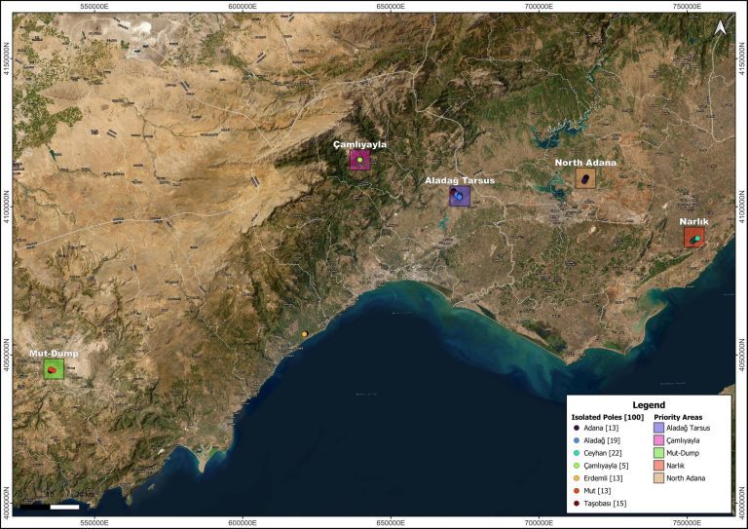
Task: Click the Taşobası dark red legend dot
Action: click(x=577, y=503)
